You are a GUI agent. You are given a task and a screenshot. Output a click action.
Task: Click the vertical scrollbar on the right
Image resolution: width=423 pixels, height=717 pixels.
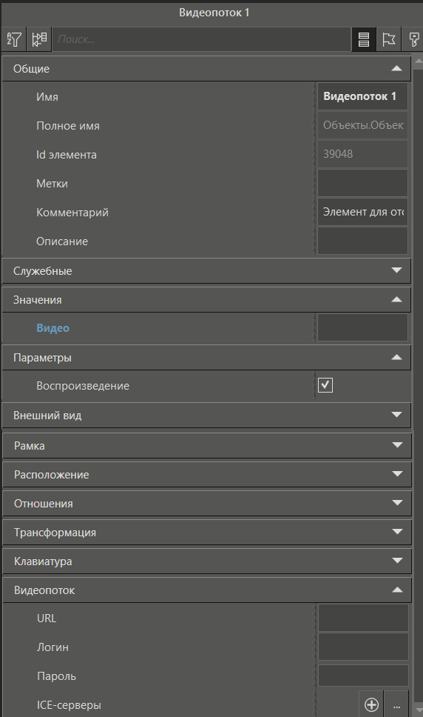pyautogui.click(x=418, y=384)
